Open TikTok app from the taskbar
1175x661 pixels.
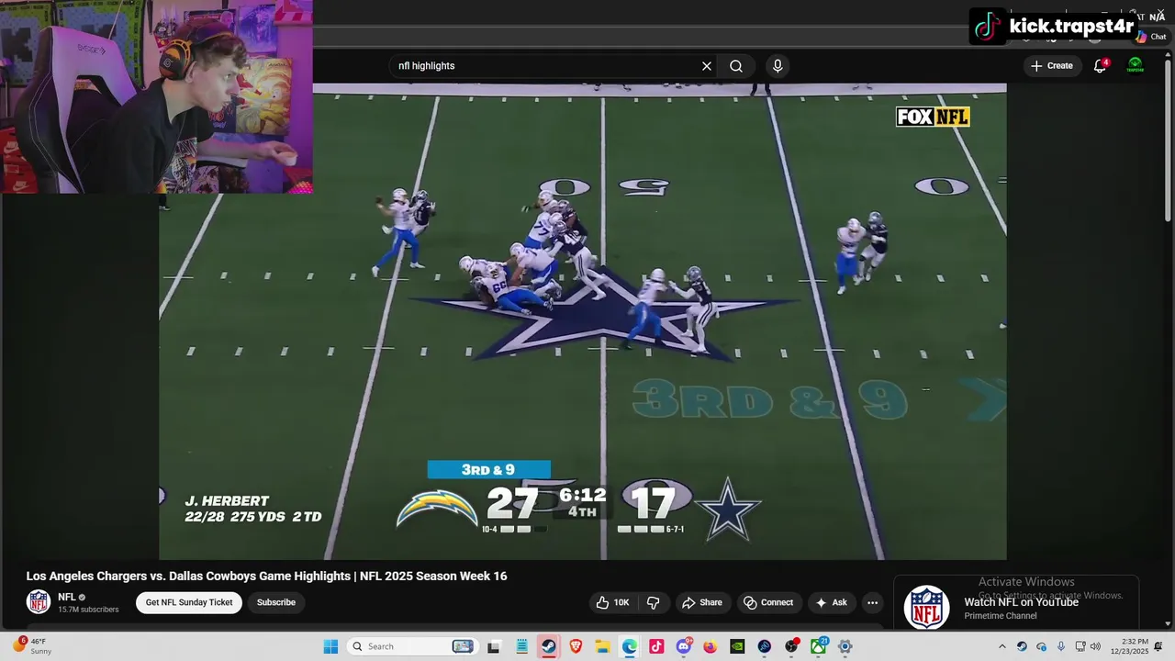656,646
